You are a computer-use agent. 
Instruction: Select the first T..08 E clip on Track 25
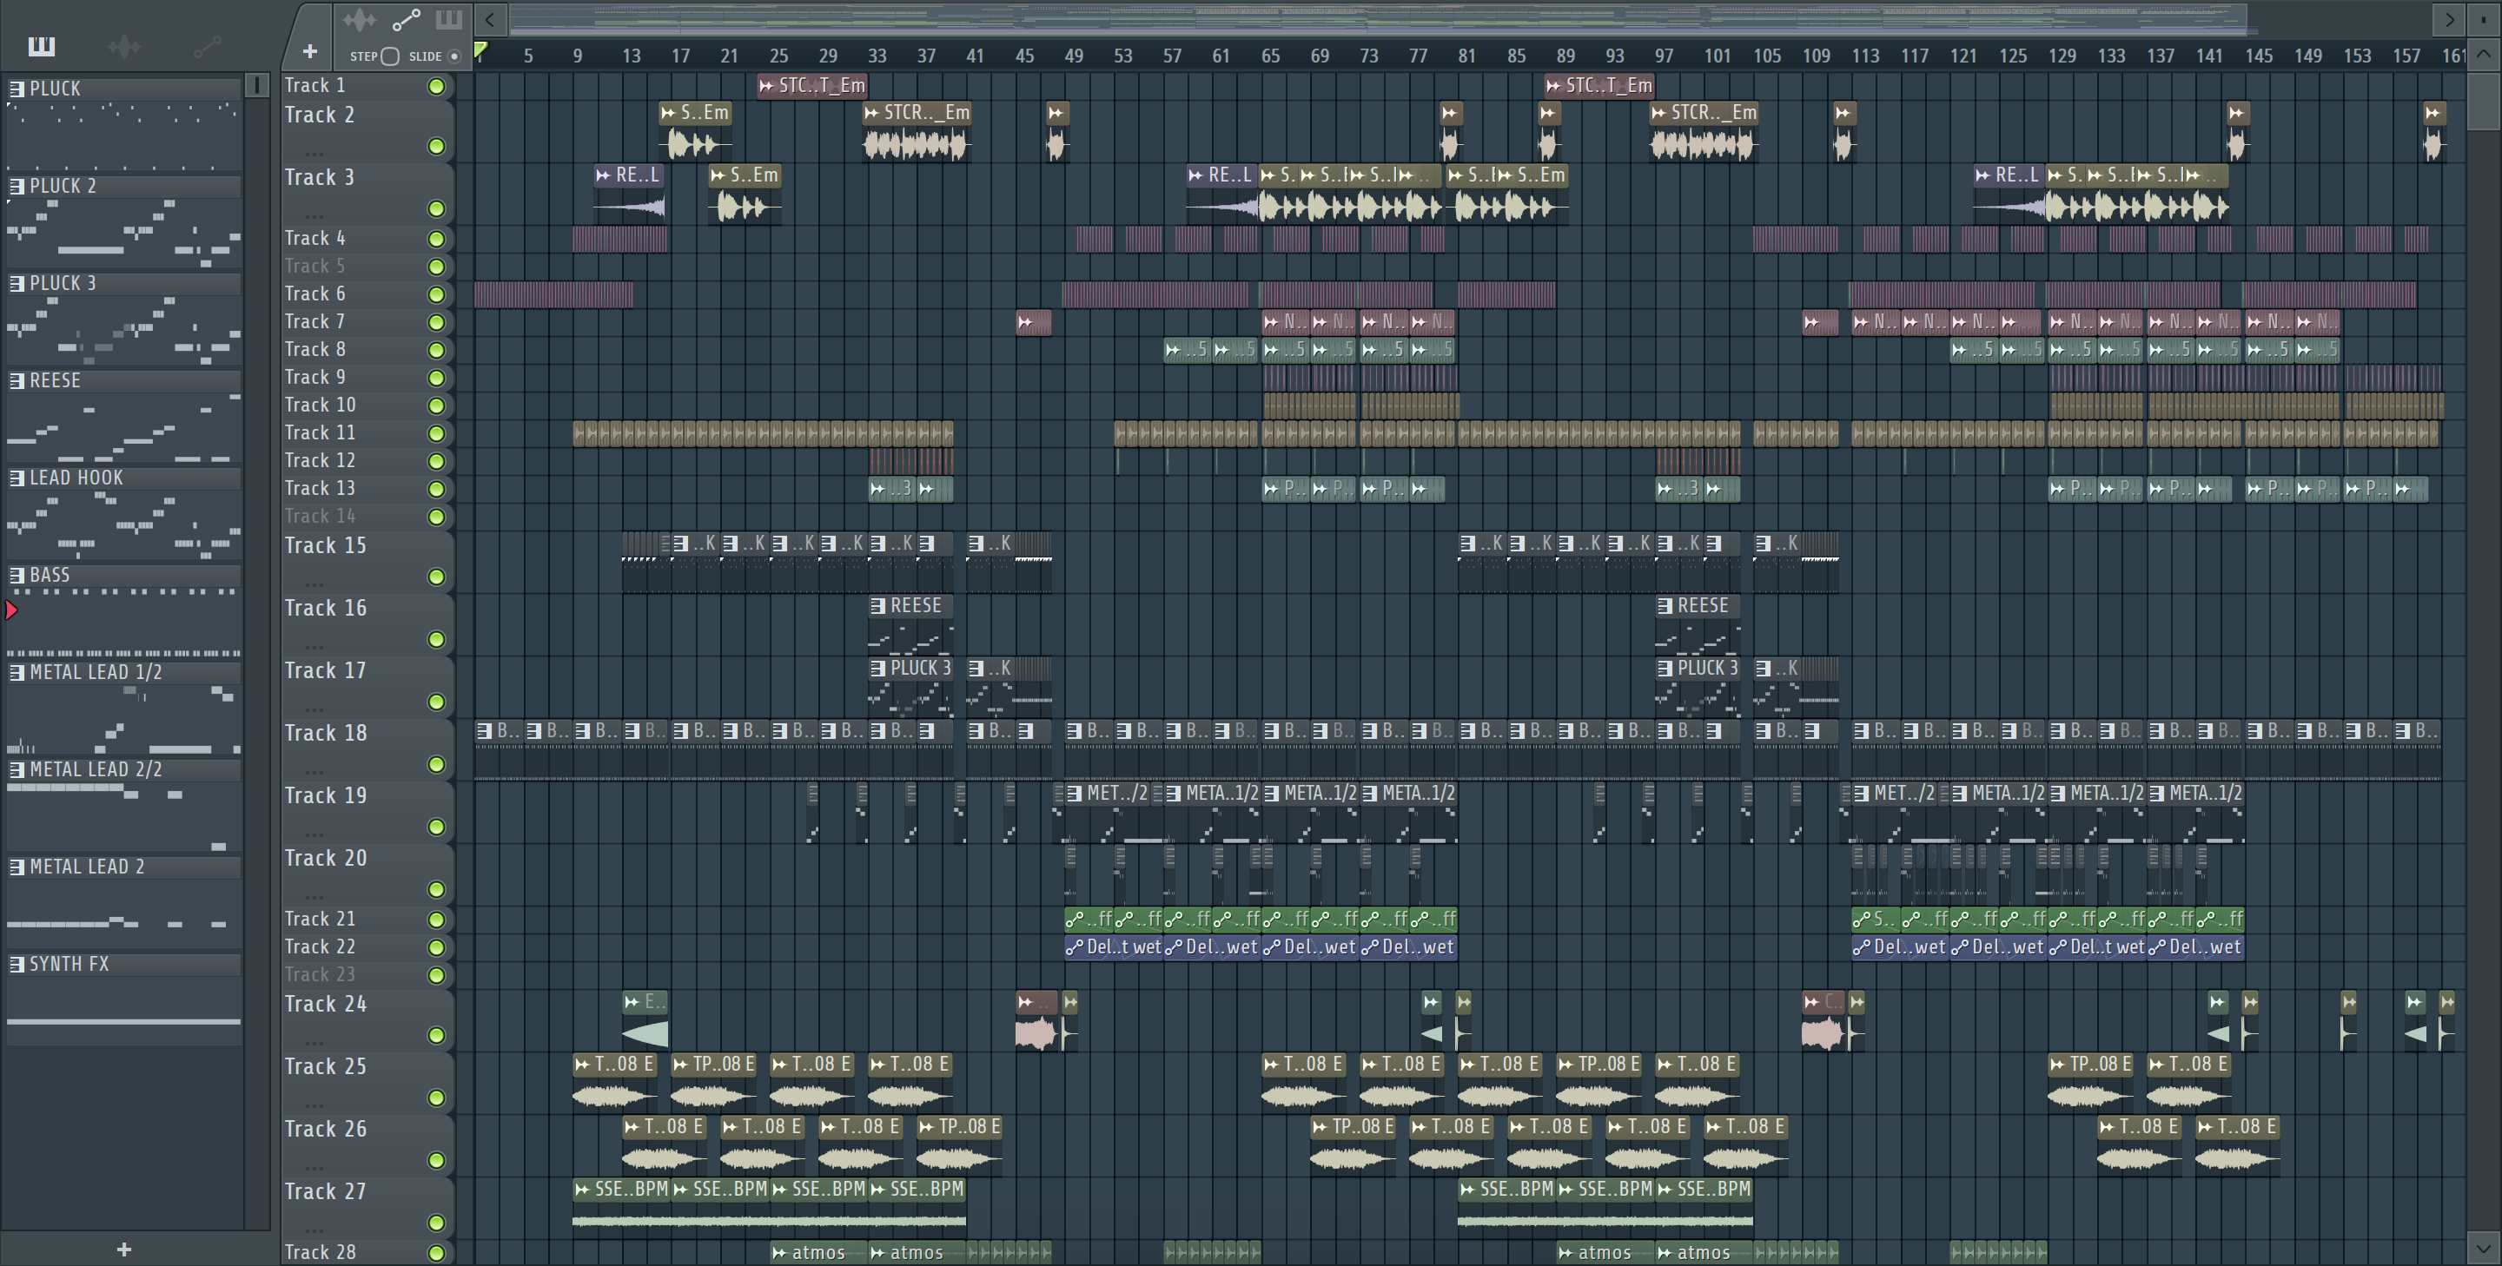614,1083
